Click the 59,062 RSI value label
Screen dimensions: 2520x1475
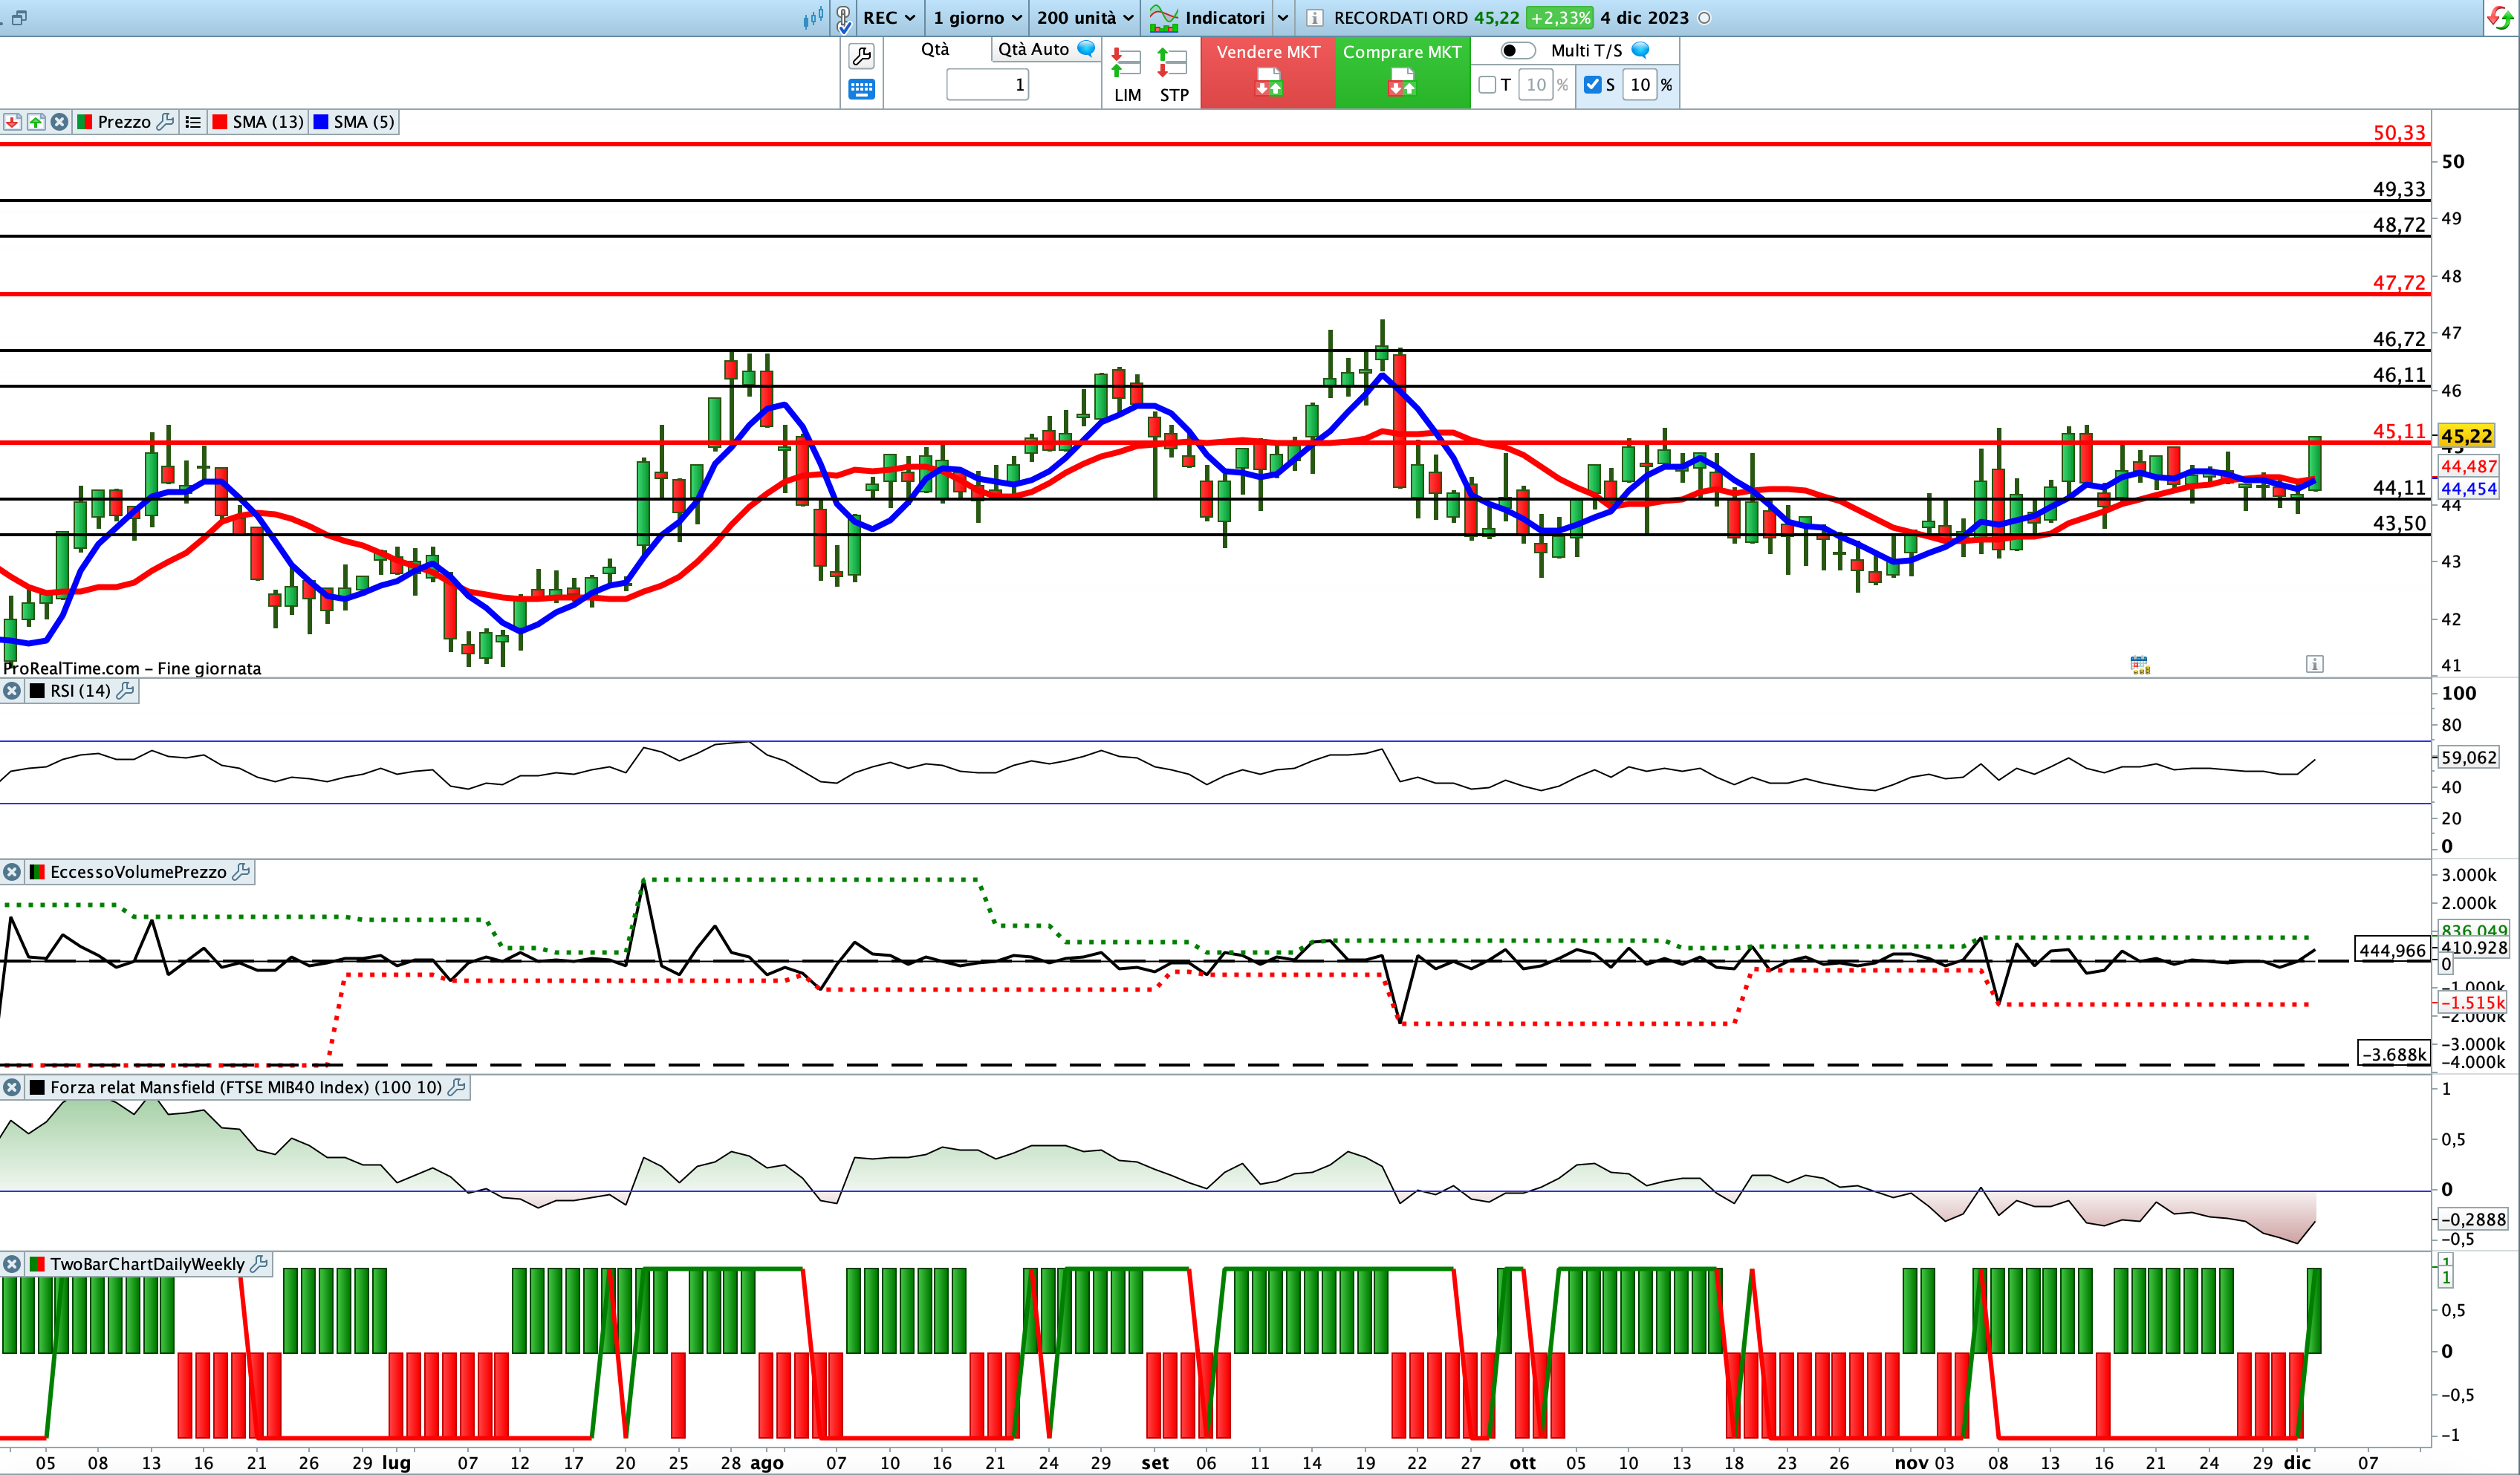(x=2469, y=757)
